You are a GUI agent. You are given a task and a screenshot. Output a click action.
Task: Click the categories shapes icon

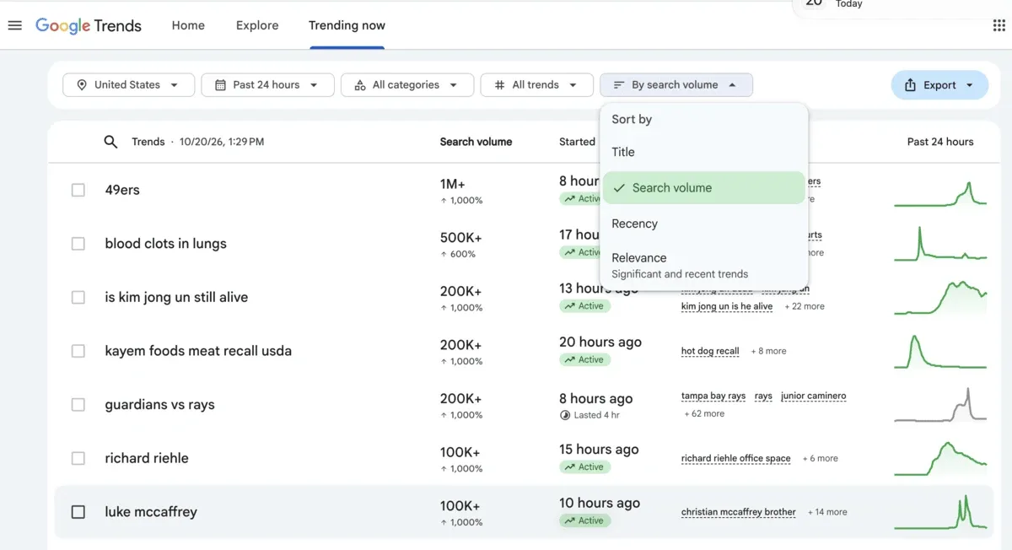[x=360, y=85]
